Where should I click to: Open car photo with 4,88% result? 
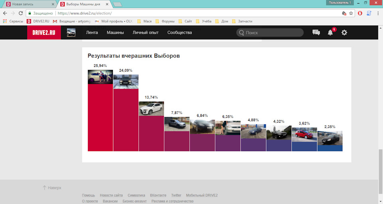253,131
